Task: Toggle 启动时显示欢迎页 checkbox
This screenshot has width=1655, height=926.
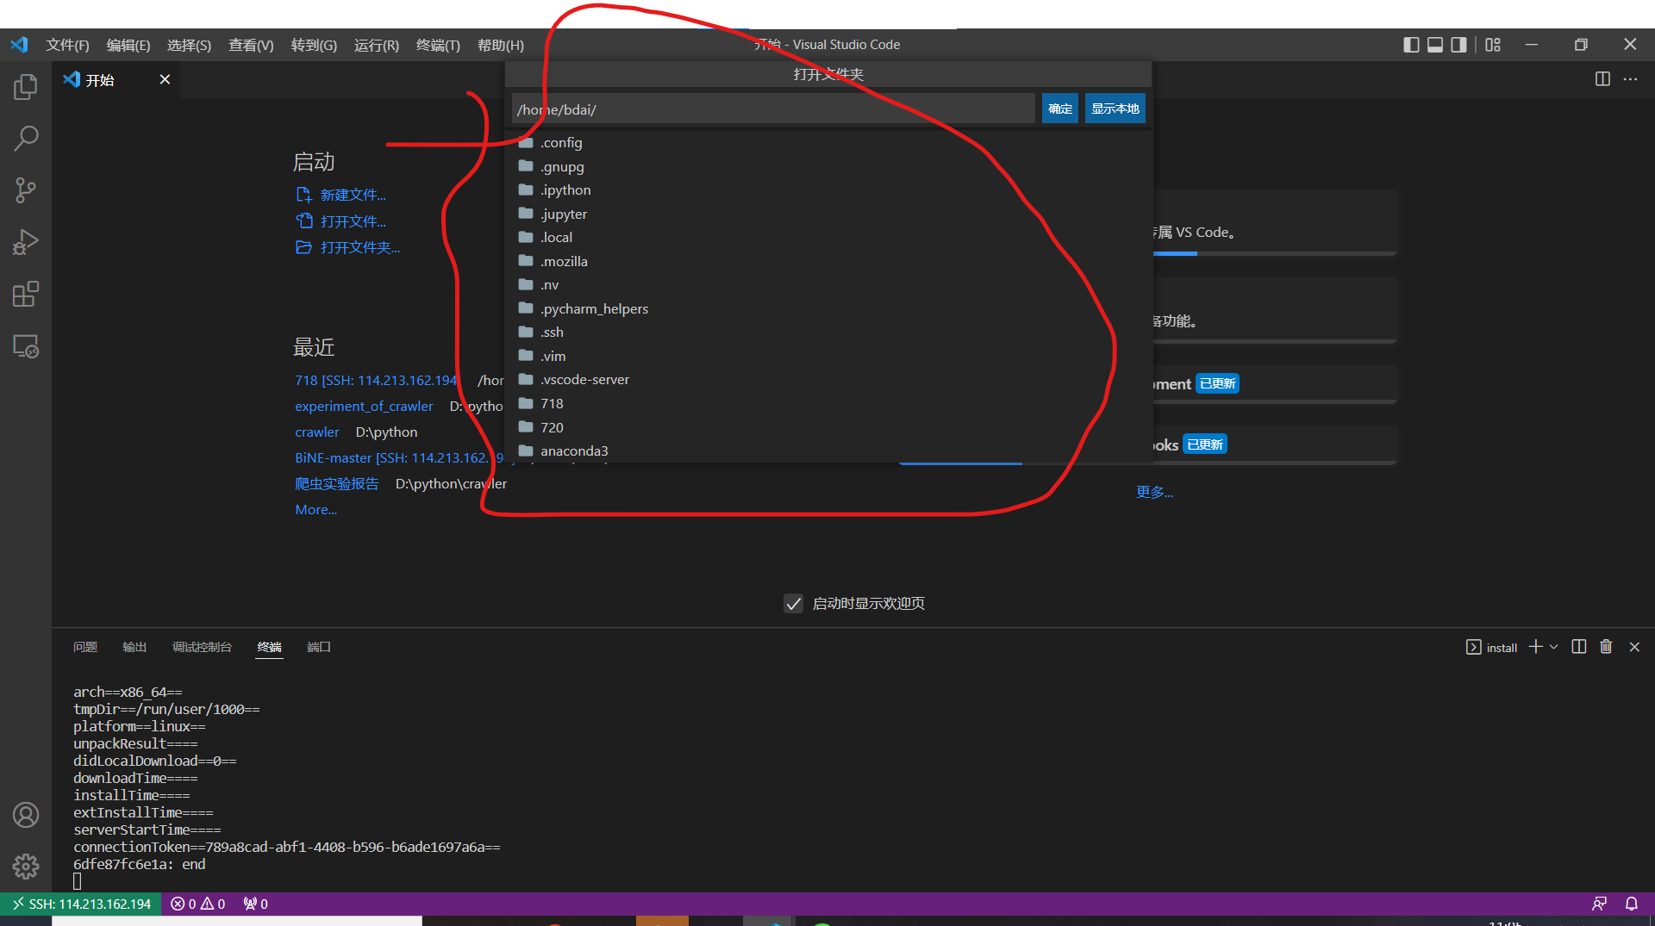Action: pyautogui.click(x=794, y=604)
